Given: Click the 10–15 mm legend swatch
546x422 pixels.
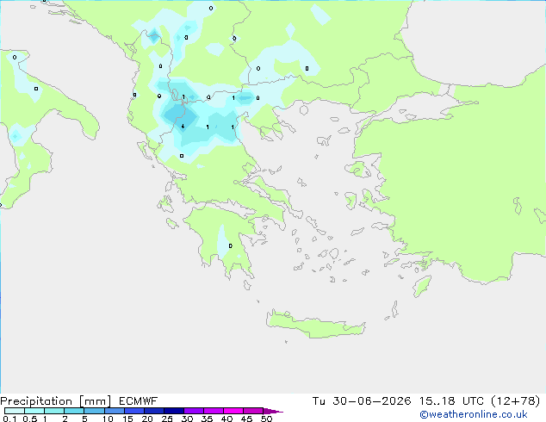Looking at the screenshot, I should tap(115, 411).
